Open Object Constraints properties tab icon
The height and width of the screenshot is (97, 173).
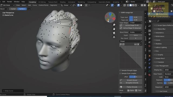pyautogui.click(x=149, y=67)
